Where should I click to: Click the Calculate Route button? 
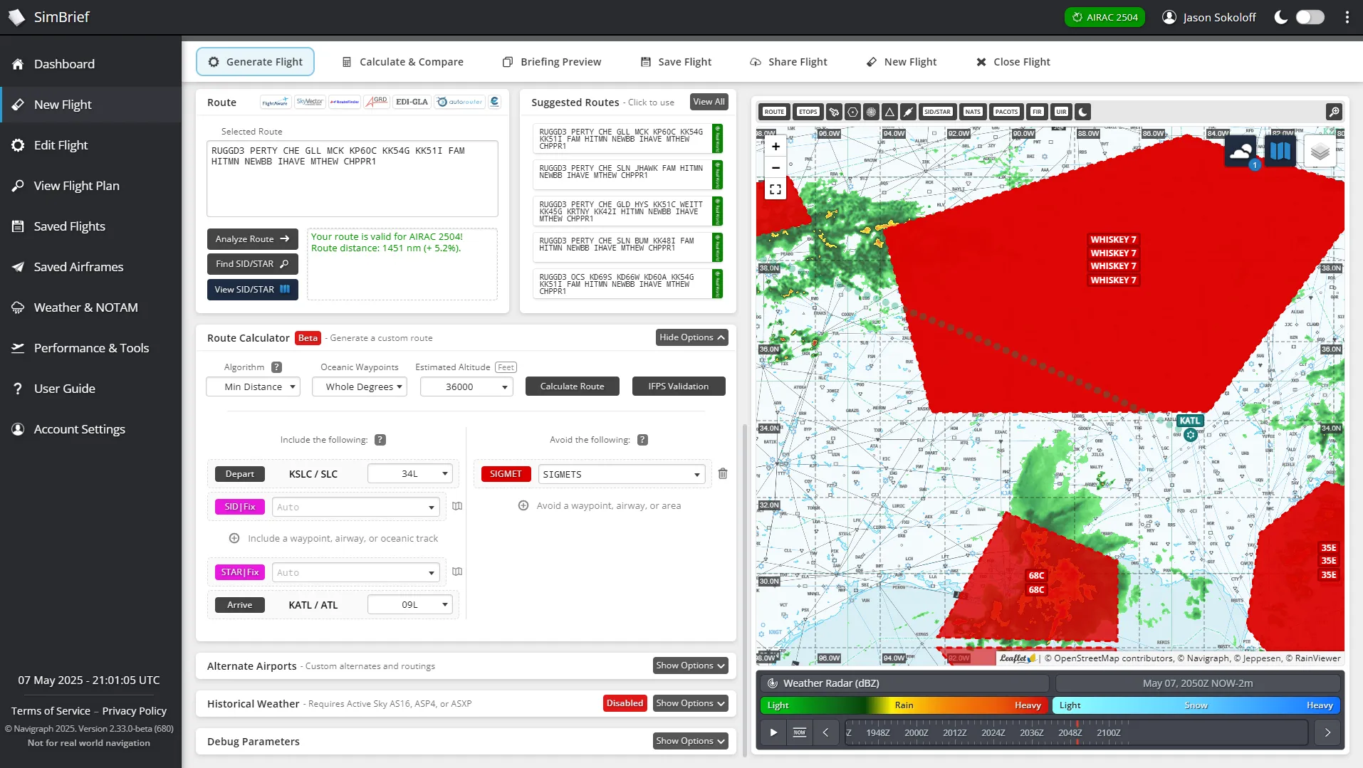(x=572, y=386)
